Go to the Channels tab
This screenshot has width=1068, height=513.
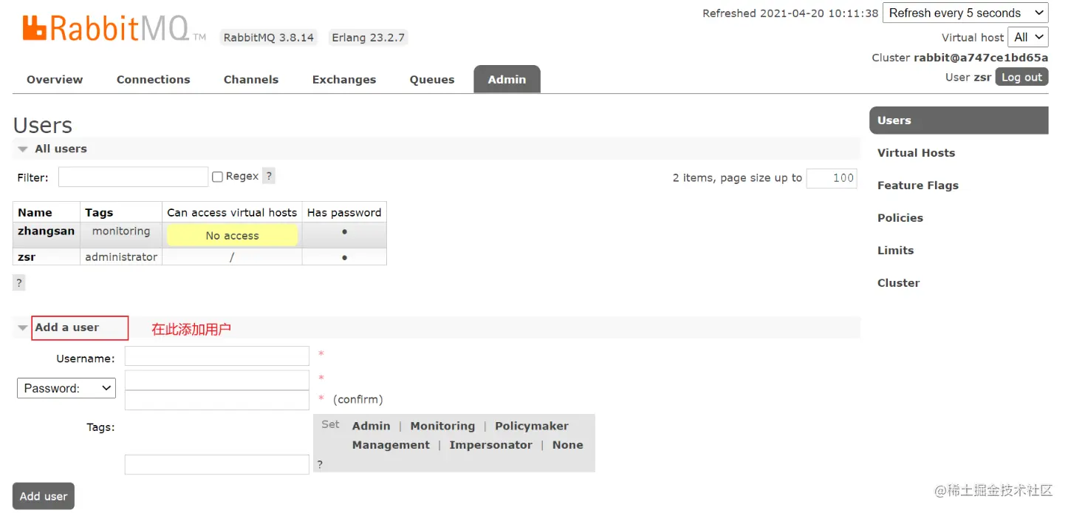click(x=251, y=80)
